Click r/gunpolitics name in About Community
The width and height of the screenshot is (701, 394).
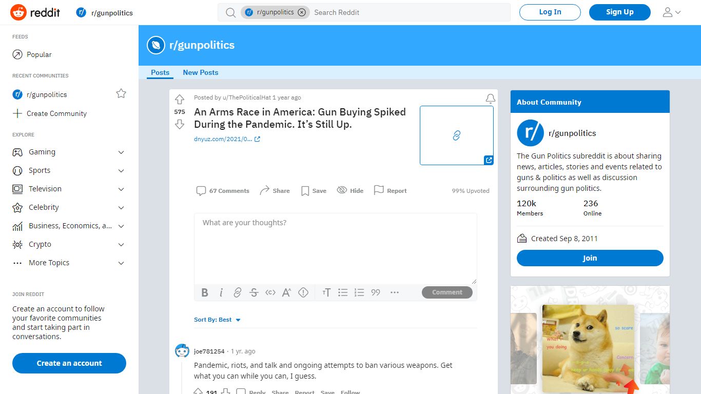[x=572, y=133]
